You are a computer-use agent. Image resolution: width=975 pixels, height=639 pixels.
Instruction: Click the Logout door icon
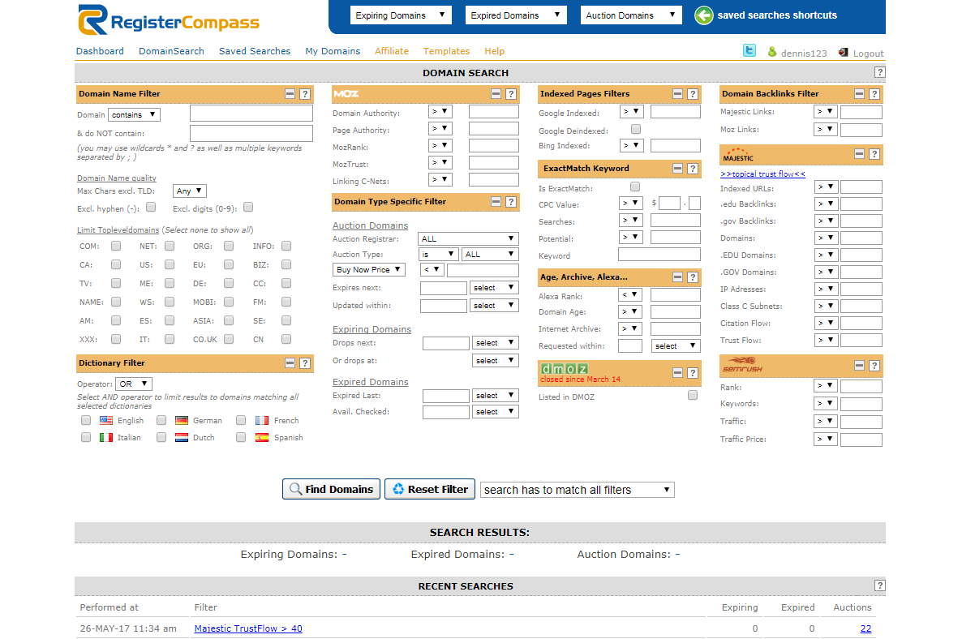point(843,52)
